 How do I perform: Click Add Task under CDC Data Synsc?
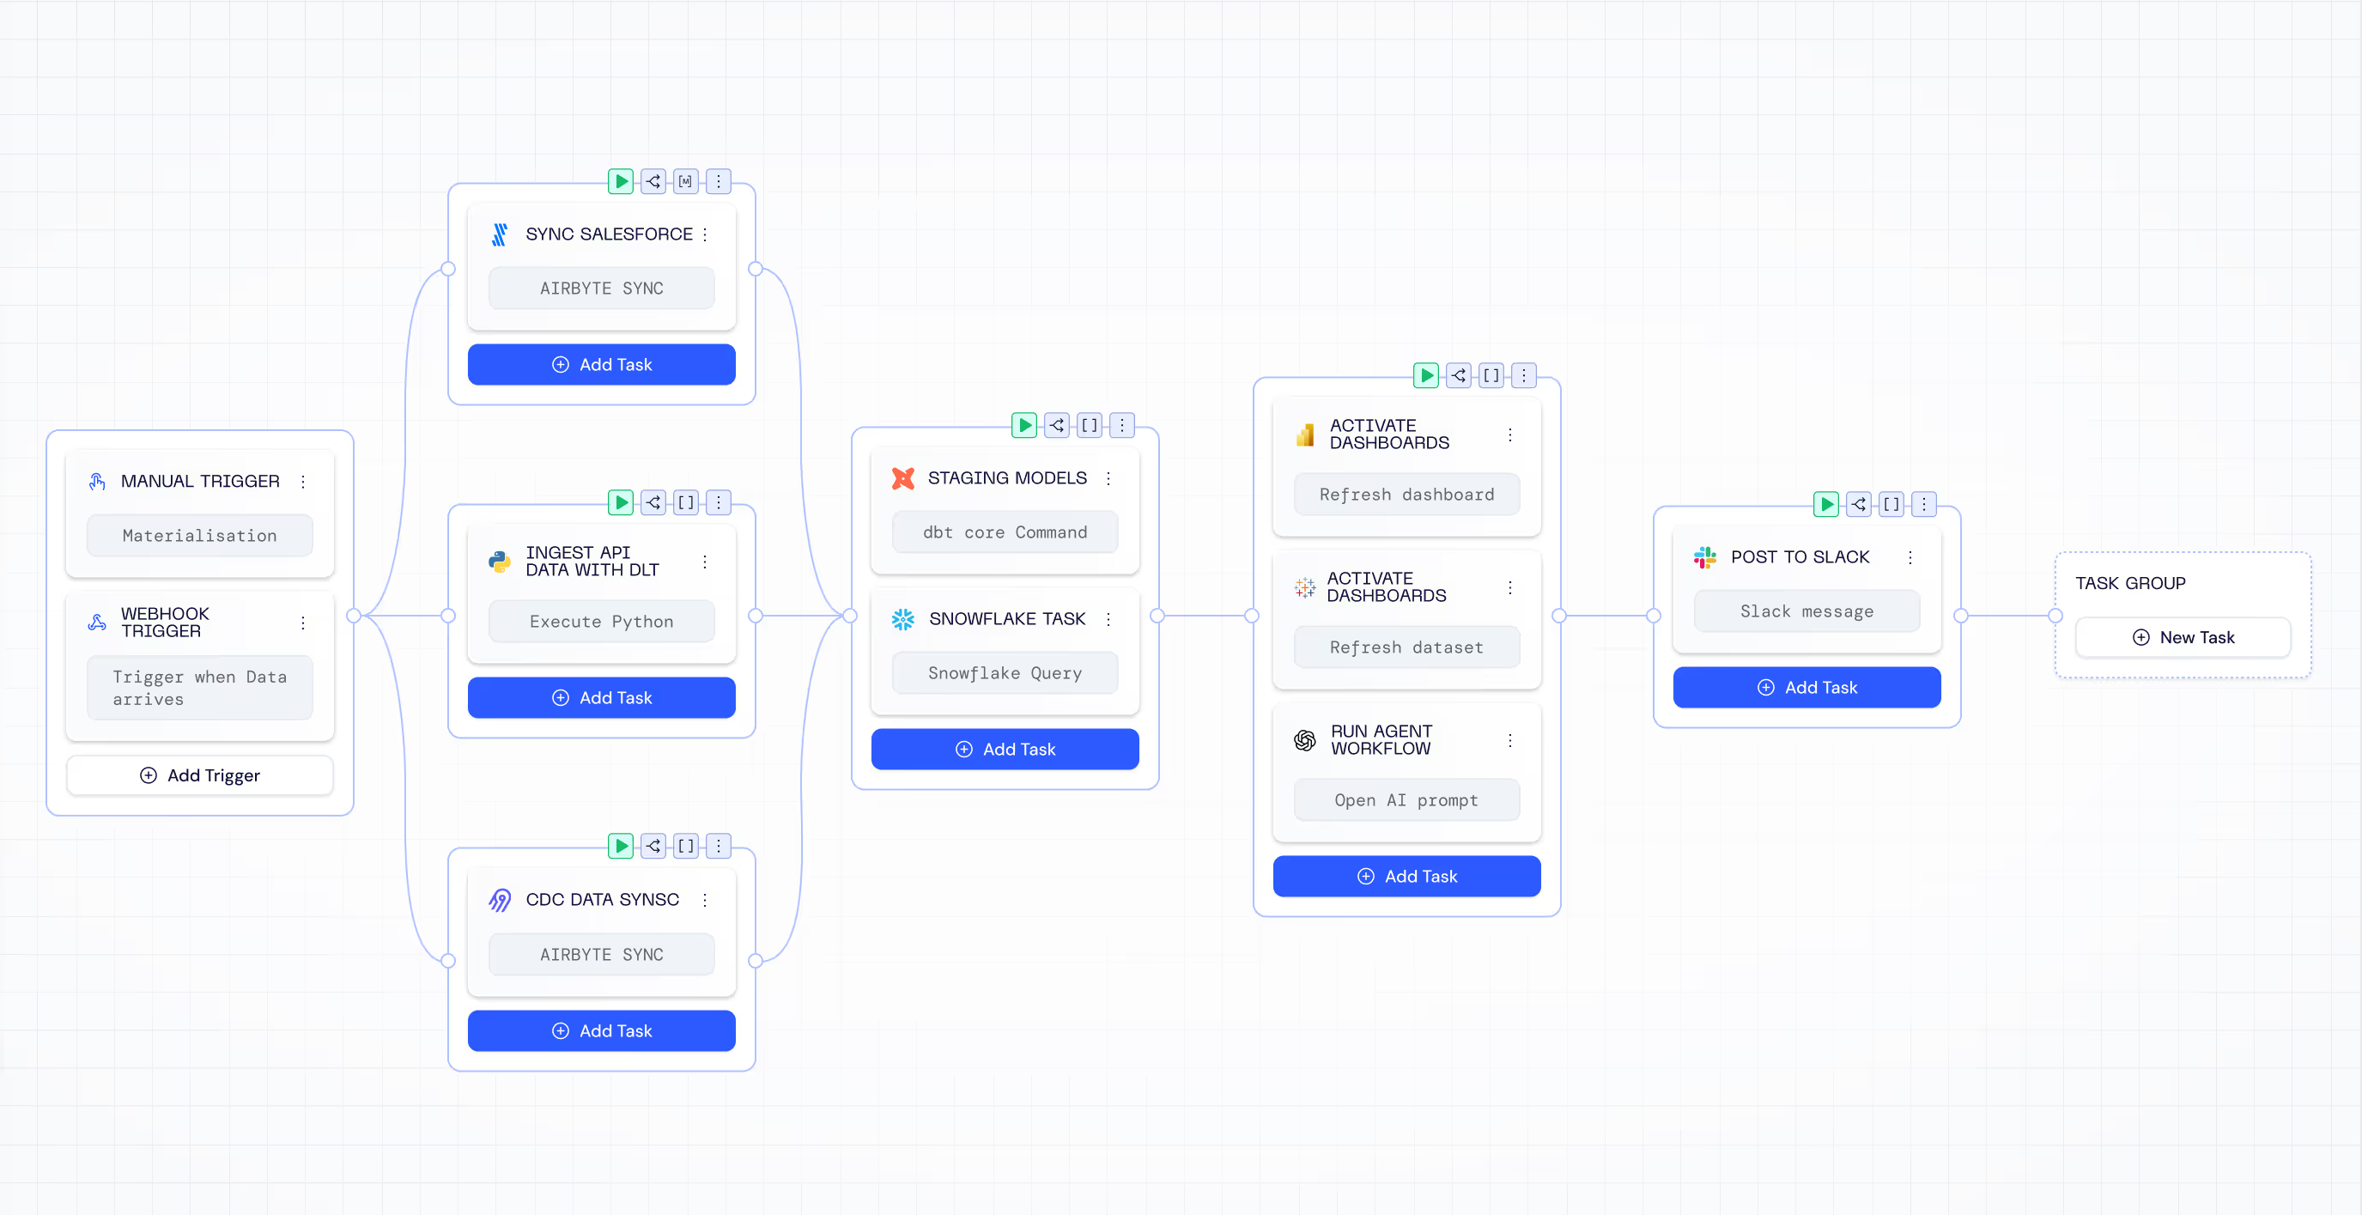click(602, 1030)
